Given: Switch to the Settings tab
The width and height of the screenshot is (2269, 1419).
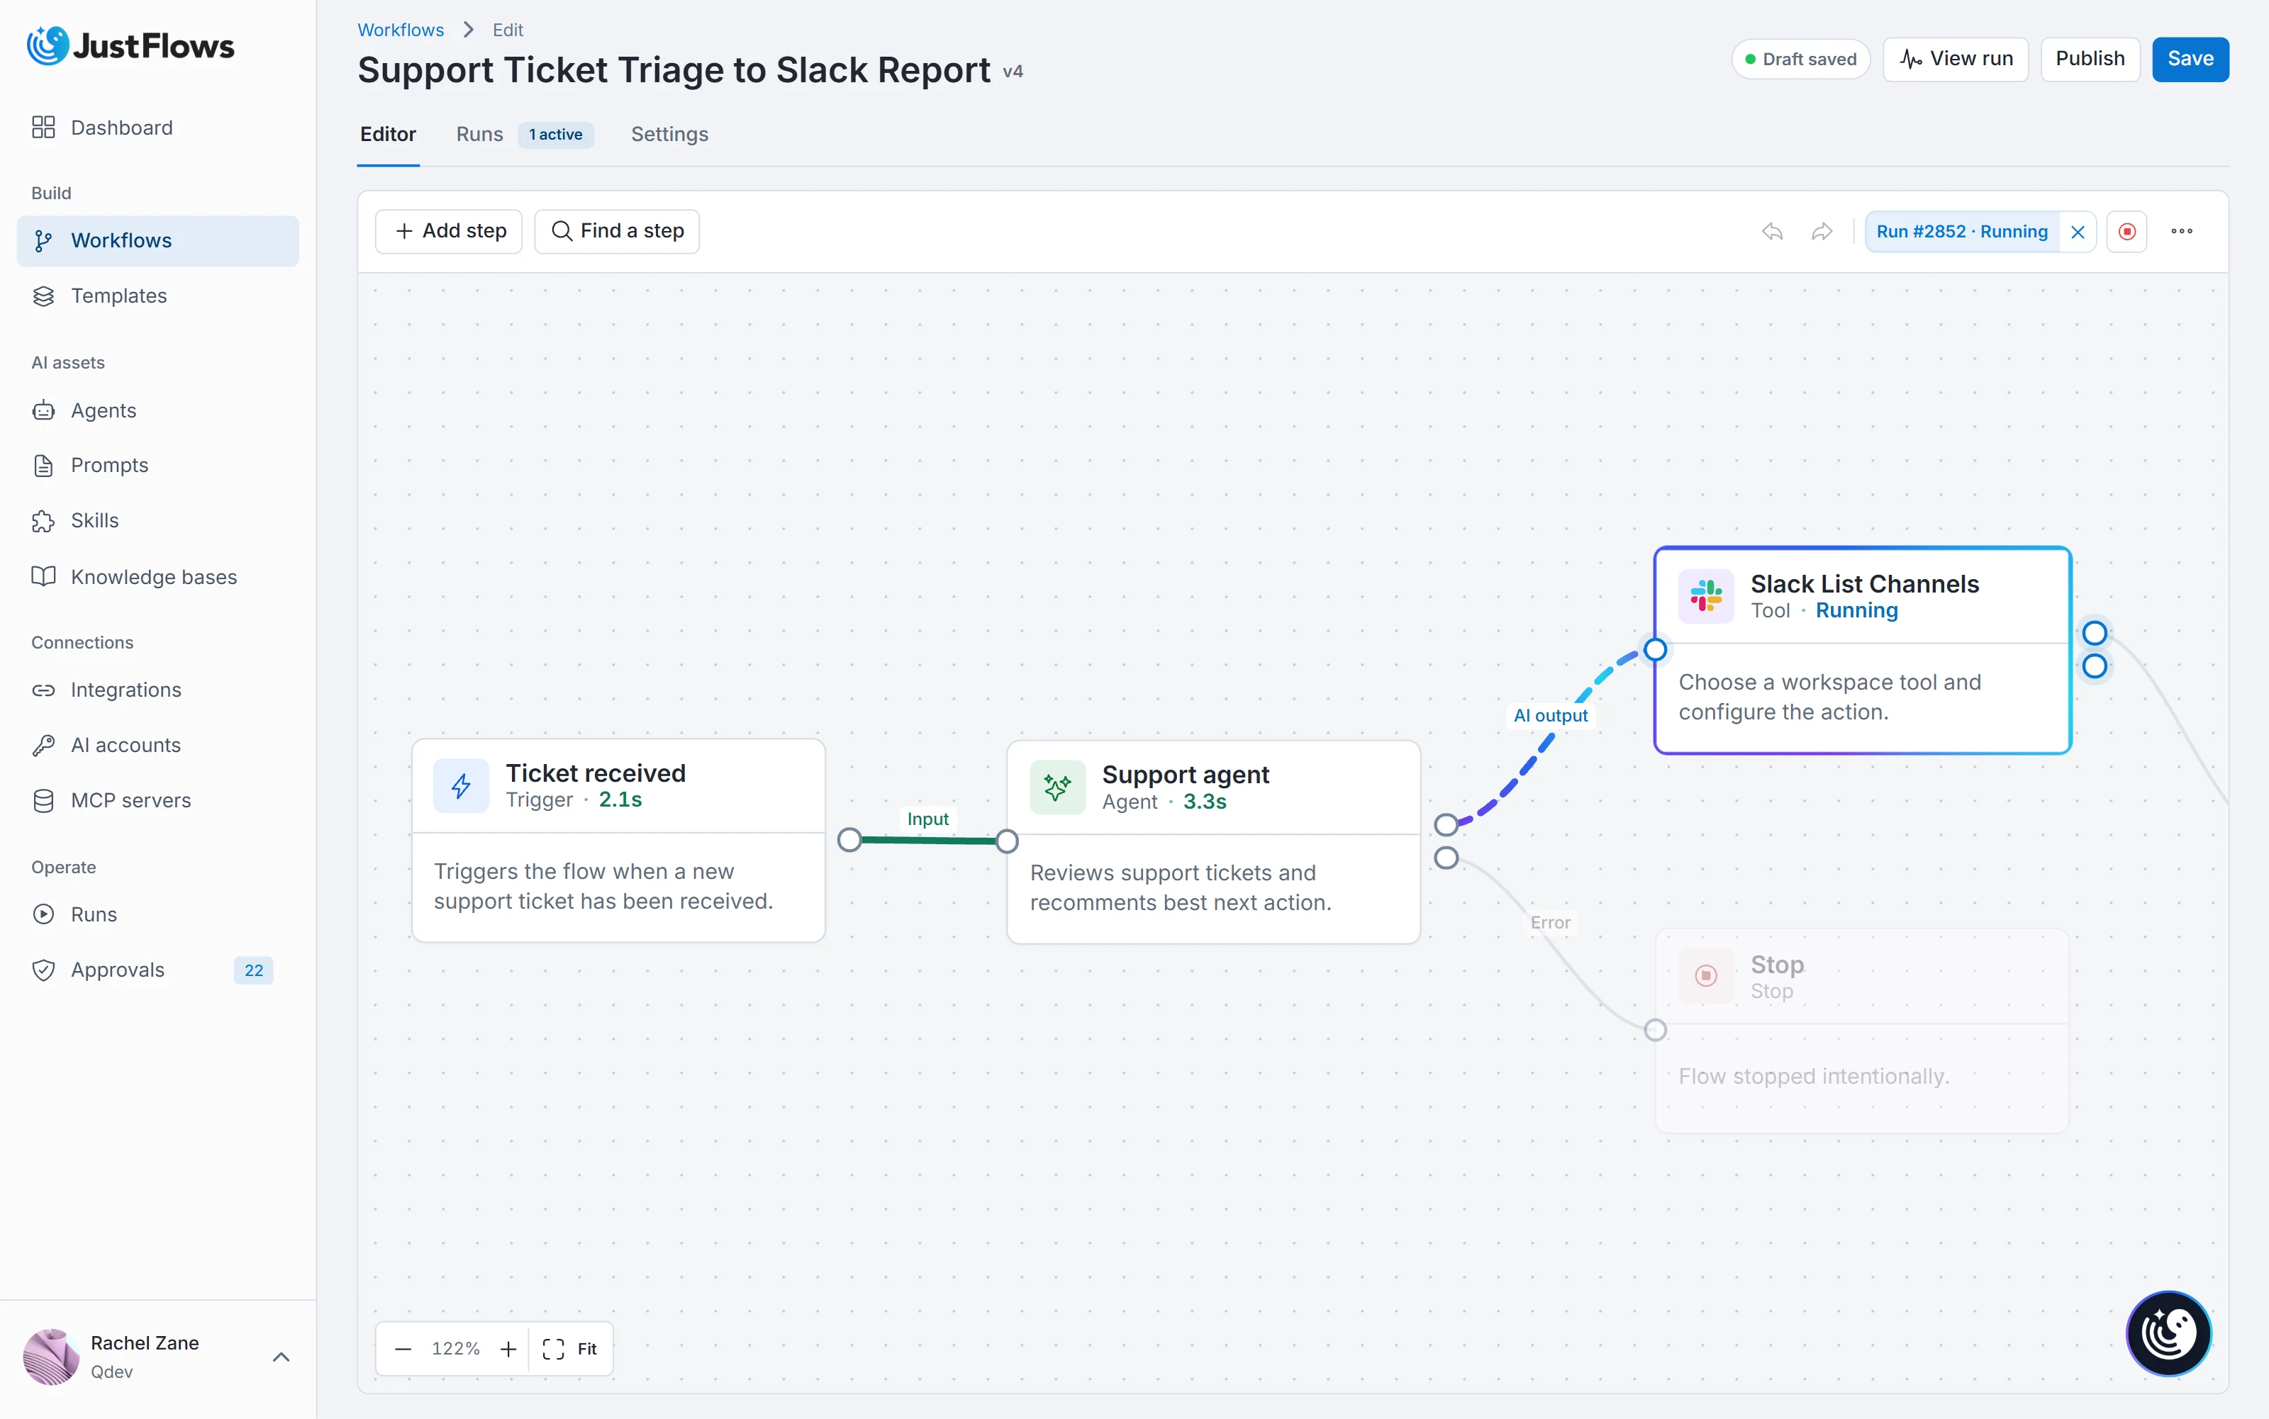Looking at the screenshot, I should tap(669, 134).
